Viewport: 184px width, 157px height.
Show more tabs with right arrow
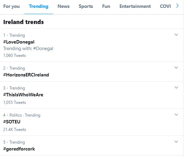tap(177, 5)
